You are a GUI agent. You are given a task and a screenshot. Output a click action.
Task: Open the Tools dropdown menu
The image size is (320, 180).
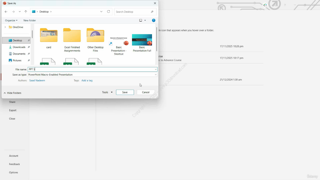[107, 92]
